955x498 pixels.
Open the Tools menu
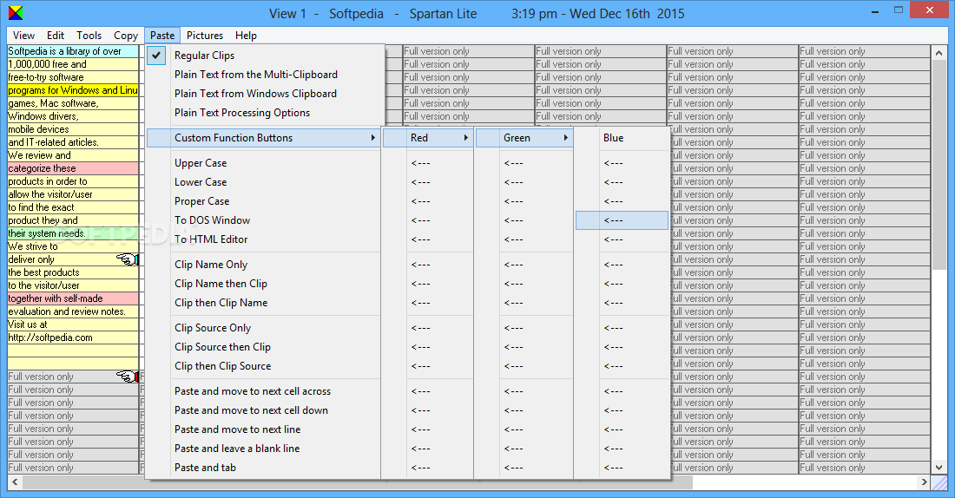point(89,36)
